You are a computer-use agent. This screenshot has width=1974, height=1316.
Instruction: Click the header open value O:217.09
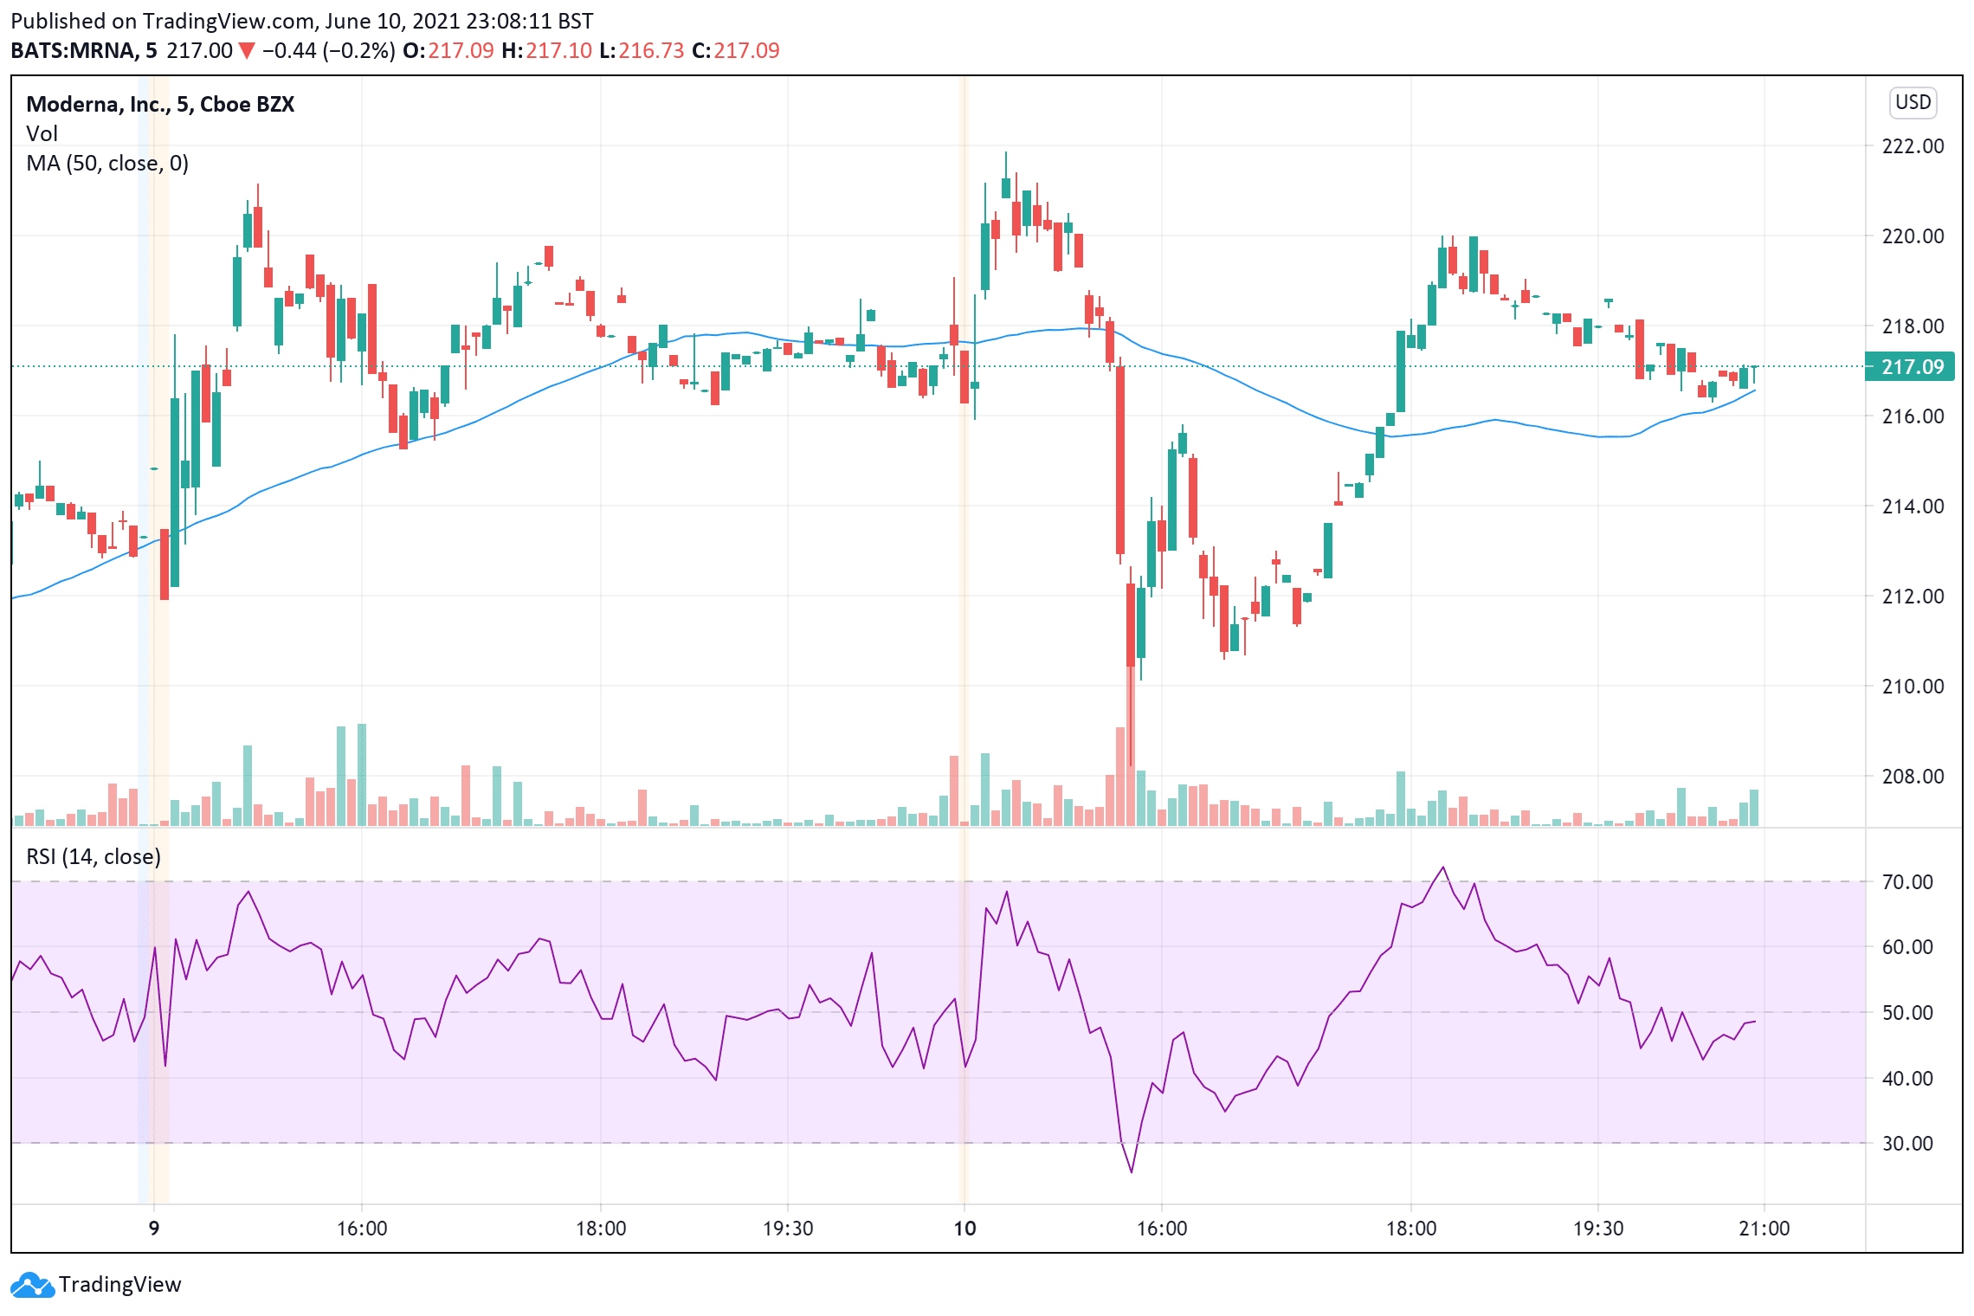tap(448, 50)
